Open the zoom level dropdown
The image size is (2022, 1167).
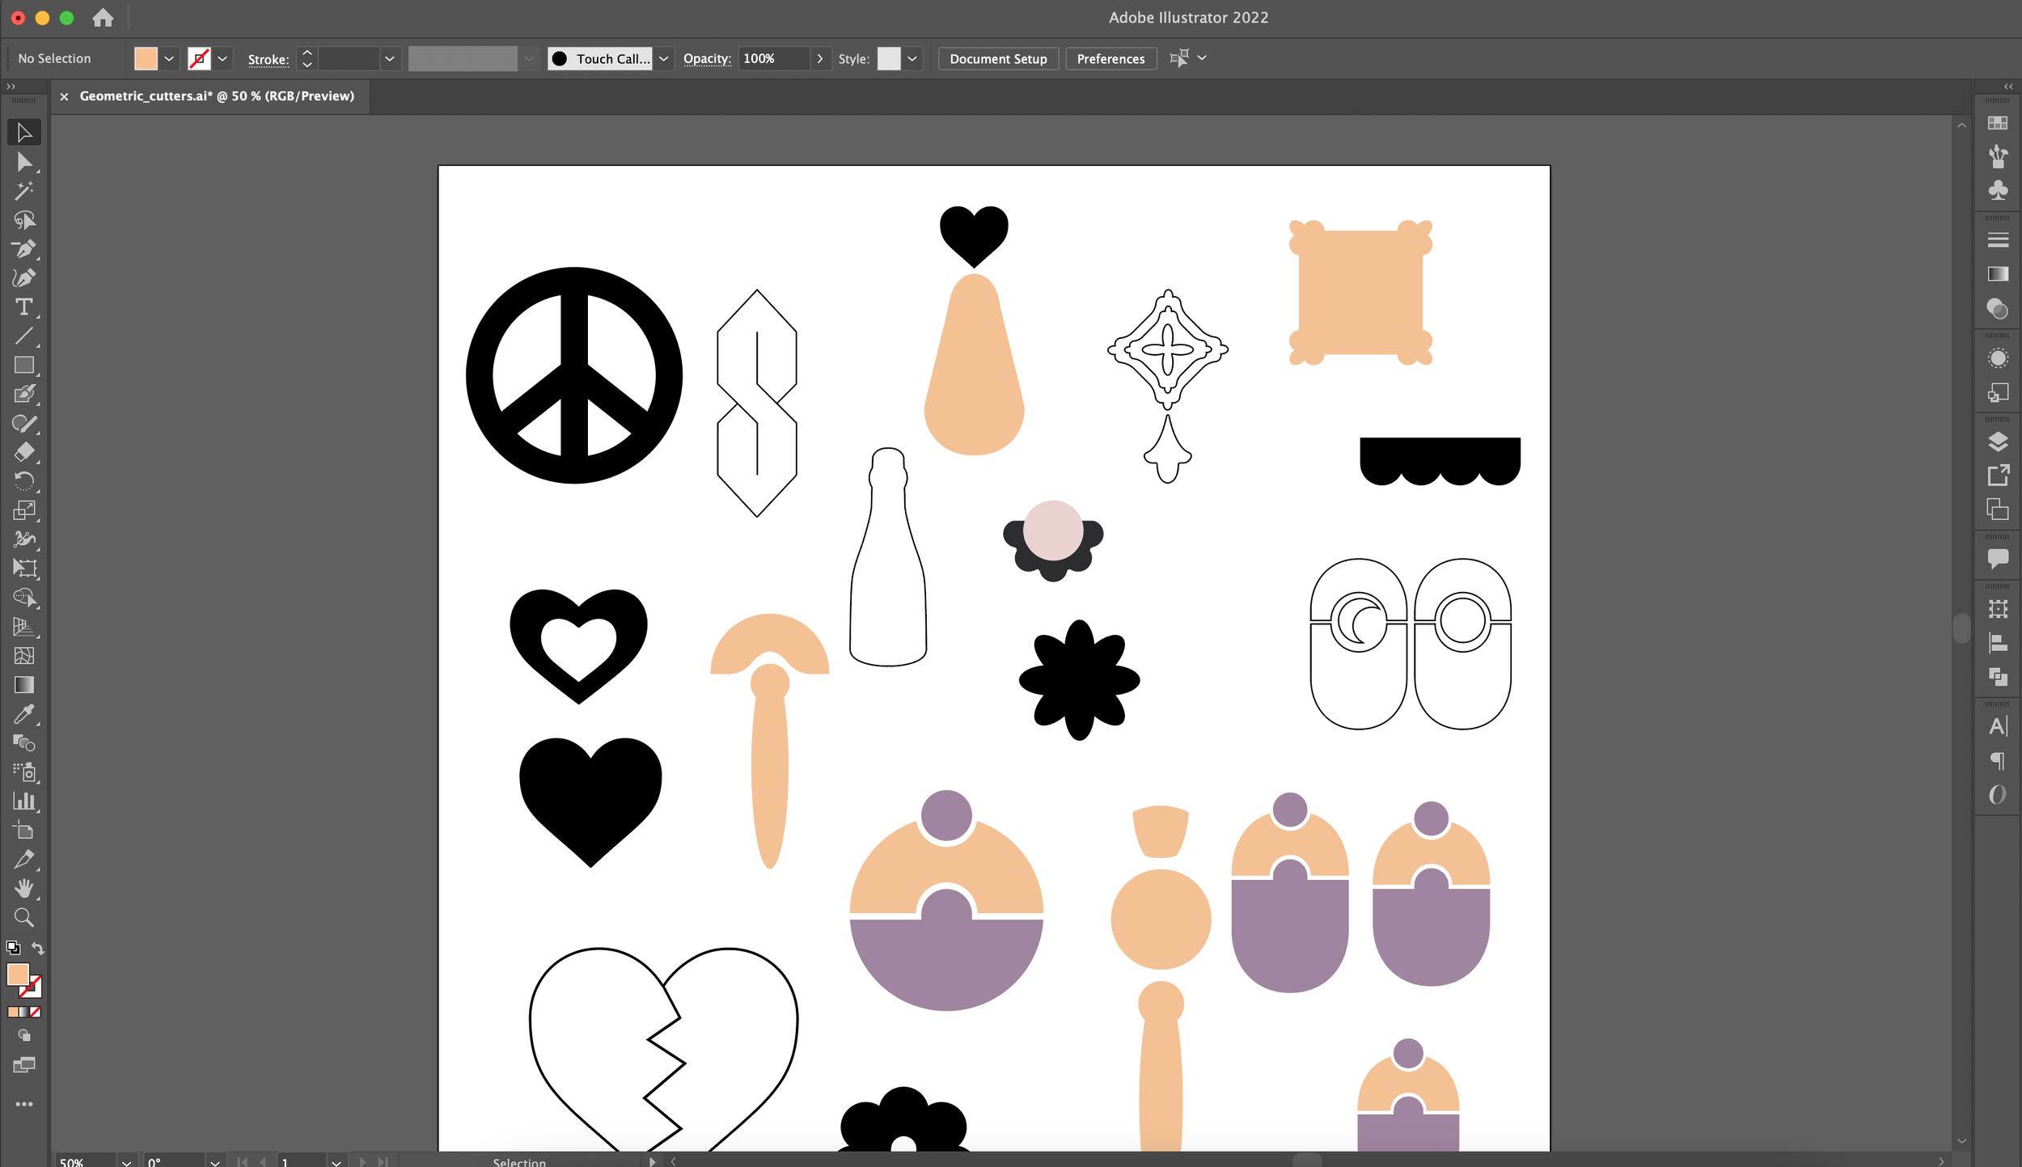point(126,1162)
